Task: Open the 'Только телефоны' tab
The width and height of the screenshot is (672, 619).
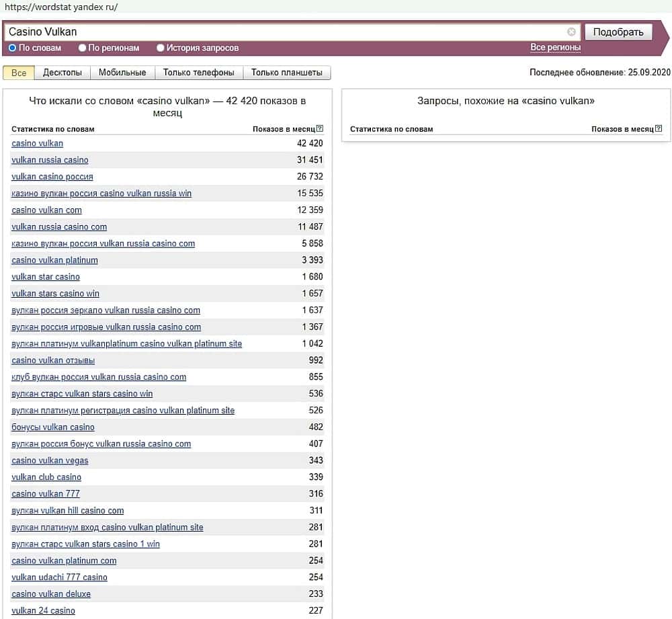Action: 199,73
